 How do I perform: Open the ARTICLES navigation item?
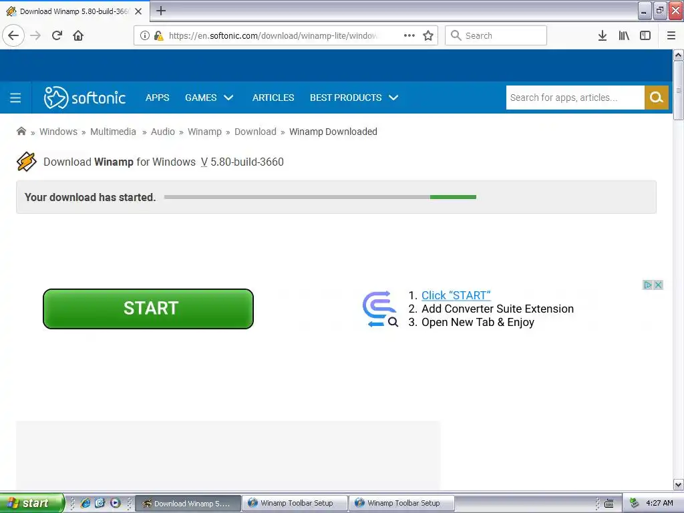point(273,98)
